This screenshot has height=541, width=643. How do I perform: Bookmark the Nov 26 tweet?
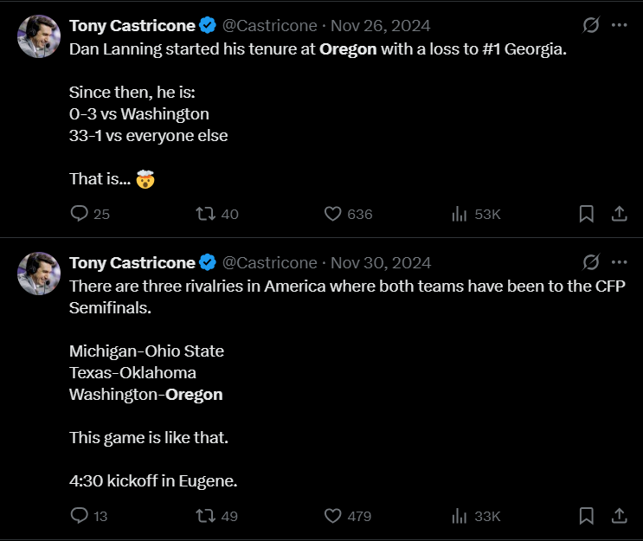click(586, 214)
